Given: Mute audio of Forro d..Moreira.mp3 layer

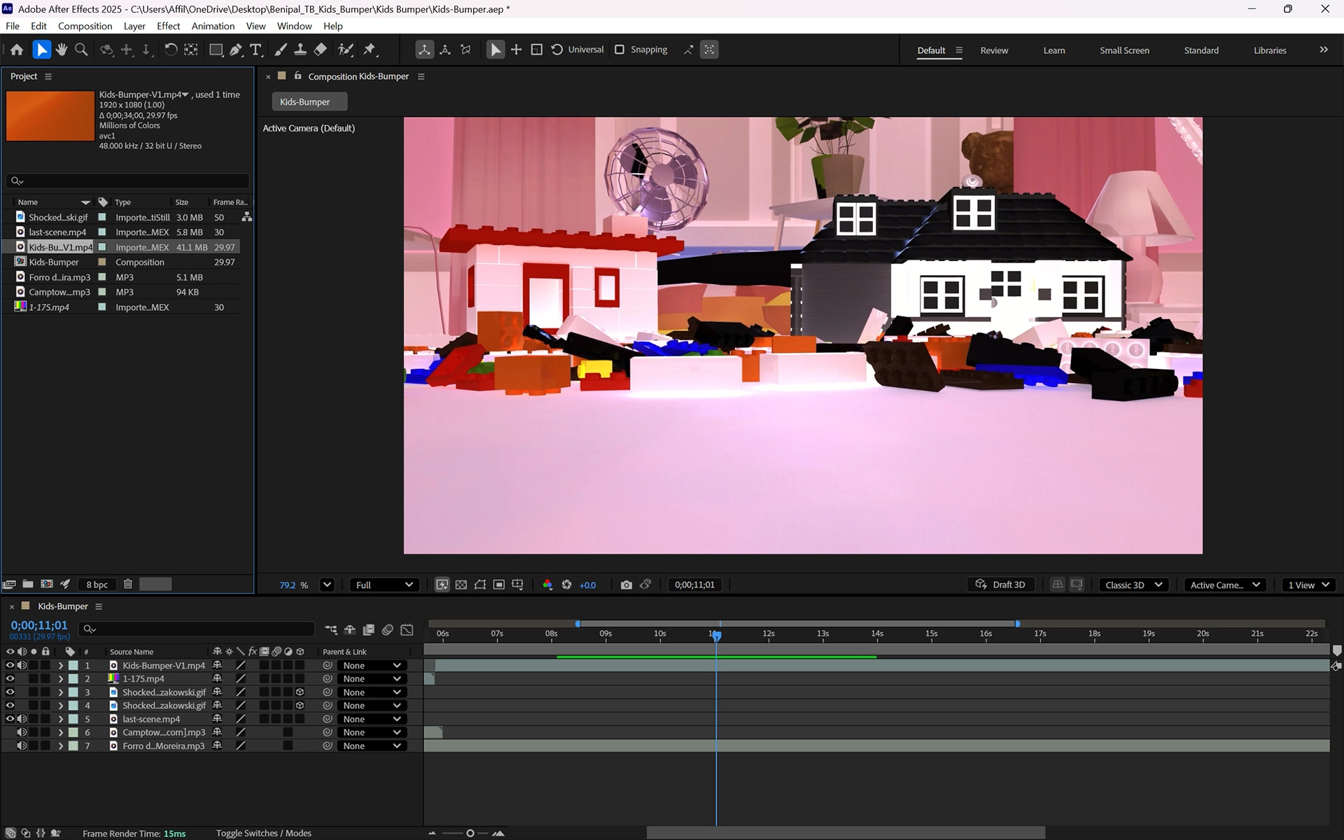Looking at the screenshot, I should (x=22, y=745).
